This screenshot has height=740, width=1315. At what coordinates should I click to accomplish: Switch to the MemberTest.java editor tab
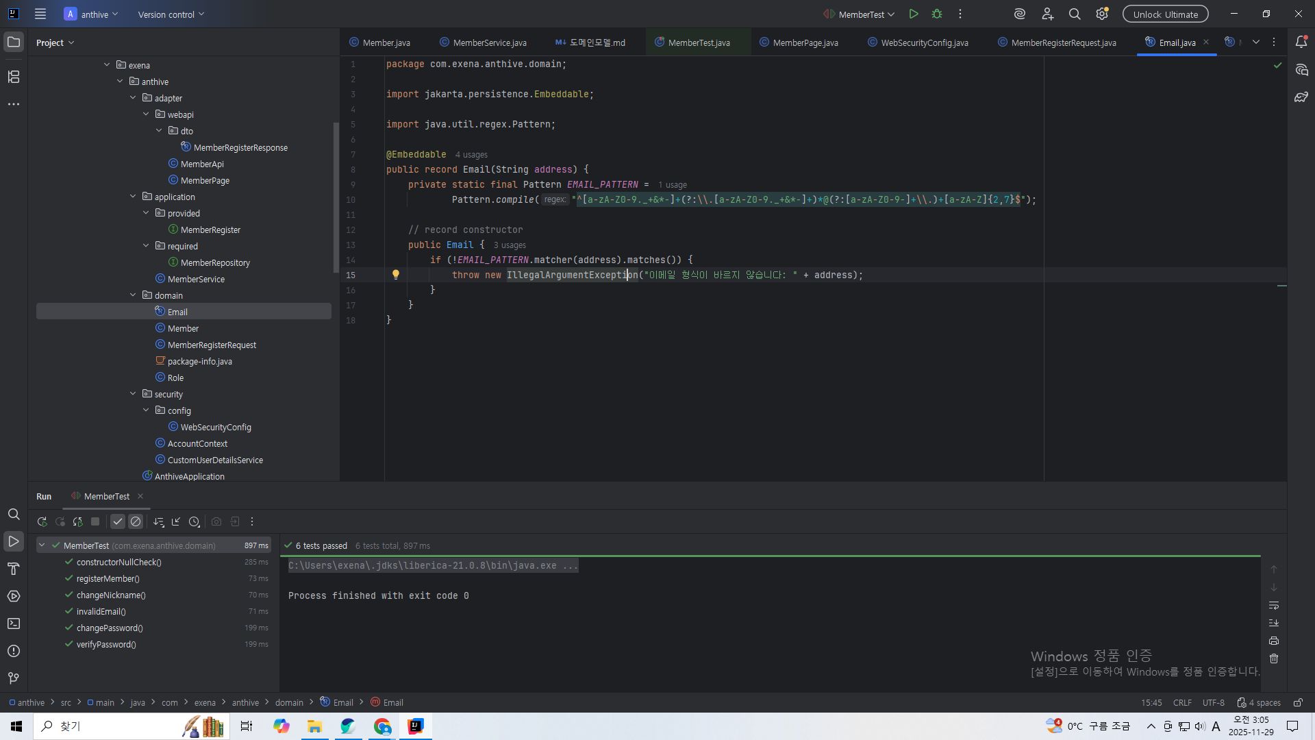point(699,42)
